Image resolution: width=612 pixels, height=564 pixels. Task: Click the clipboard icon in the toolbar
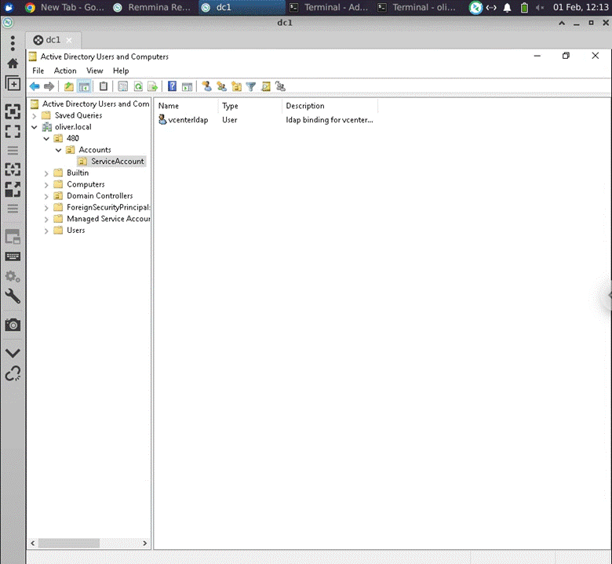tap(103, 86)
